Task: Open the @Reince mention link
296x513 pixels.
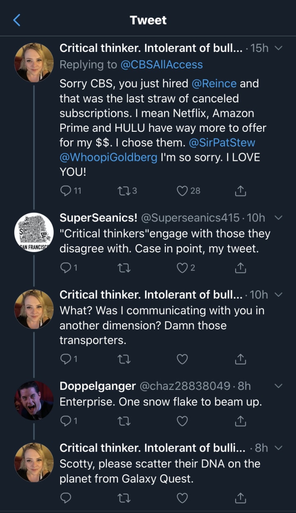Action: point(214,84)
